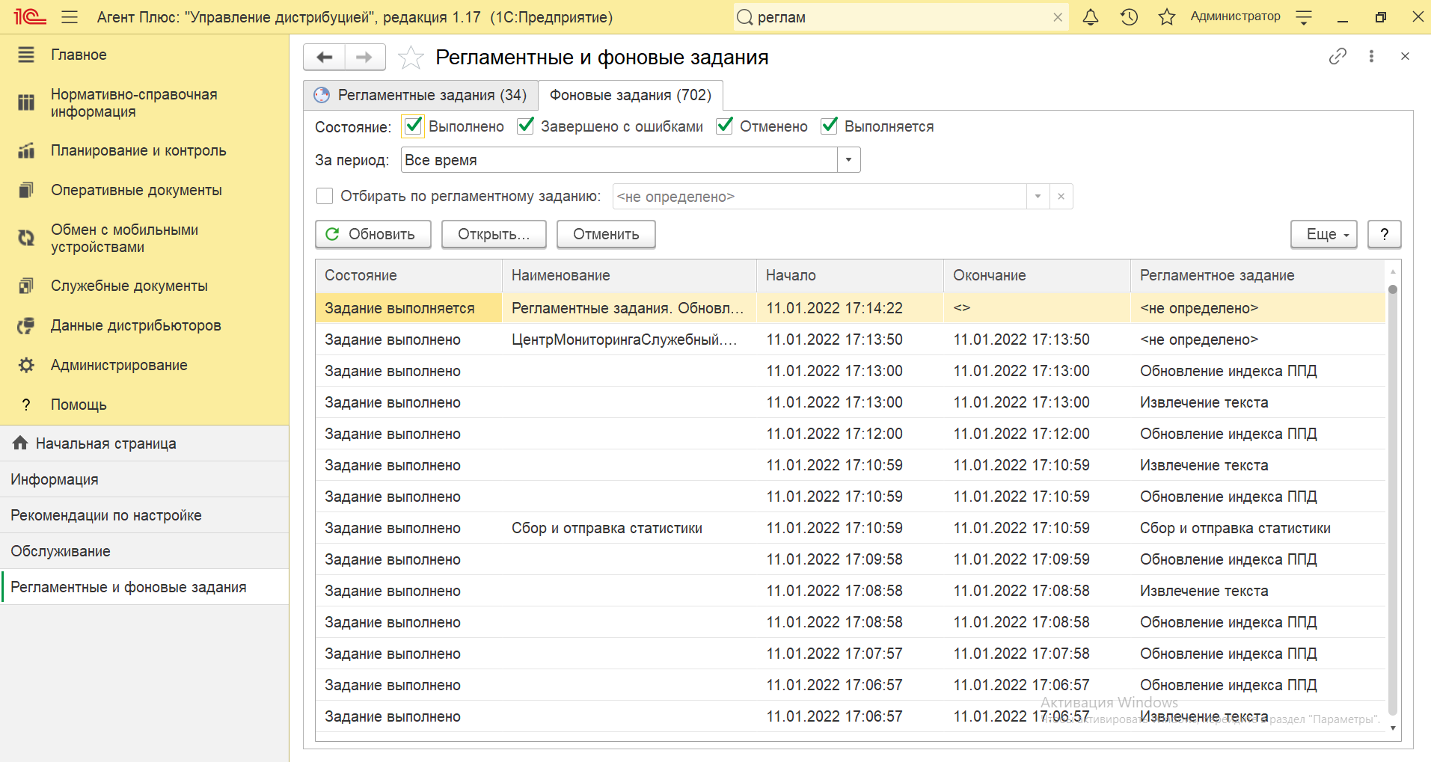Click the 1C logo icon
The image size is (1431, 762).
coord(30,16)
